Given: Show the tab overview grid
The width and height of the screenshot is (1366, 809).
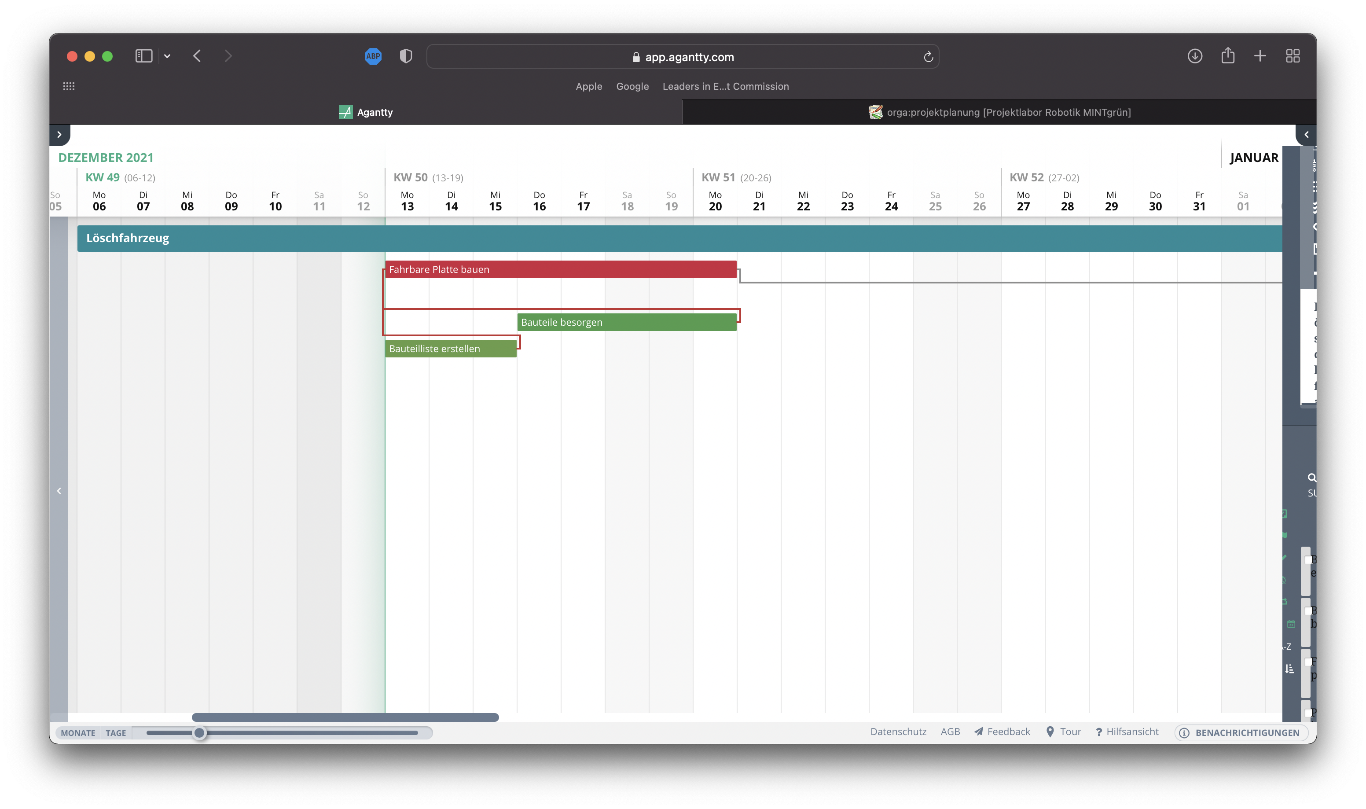Looking at the screenshot, I should [1293, 56].
